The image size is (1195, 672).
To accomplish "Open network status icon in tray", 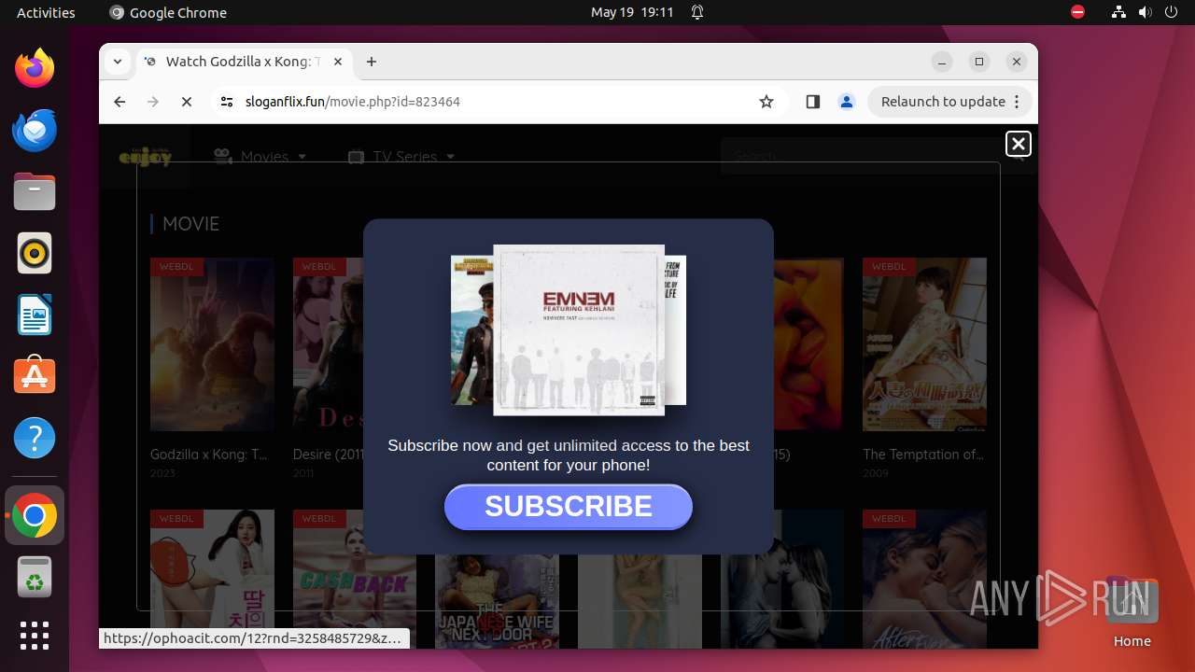I will coord(1118,12).
